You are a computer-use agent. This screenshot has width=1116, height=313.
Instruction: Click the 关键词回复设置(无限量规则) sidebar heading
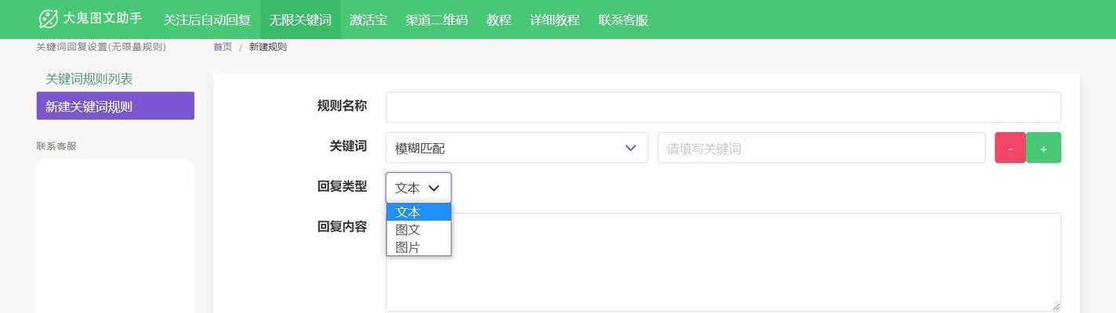pyautogui.click(x=101, y=47)
